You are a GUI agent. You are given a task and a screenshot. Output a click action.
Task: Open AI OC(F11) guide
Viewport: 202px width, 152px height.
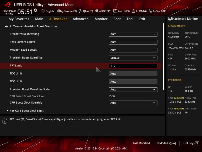pyautogui.click(x=103, y=11)
